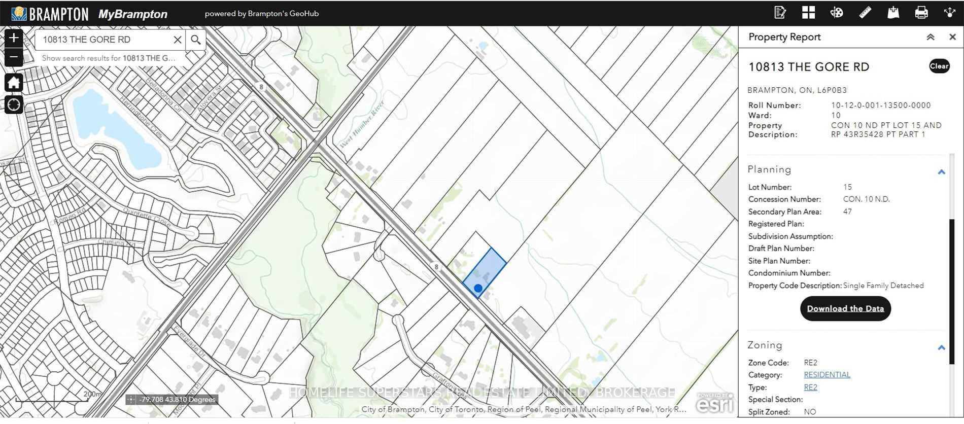Click the Zone Code RE2 value
Screen dimensions: 964x424
click(x=810, y=363)
